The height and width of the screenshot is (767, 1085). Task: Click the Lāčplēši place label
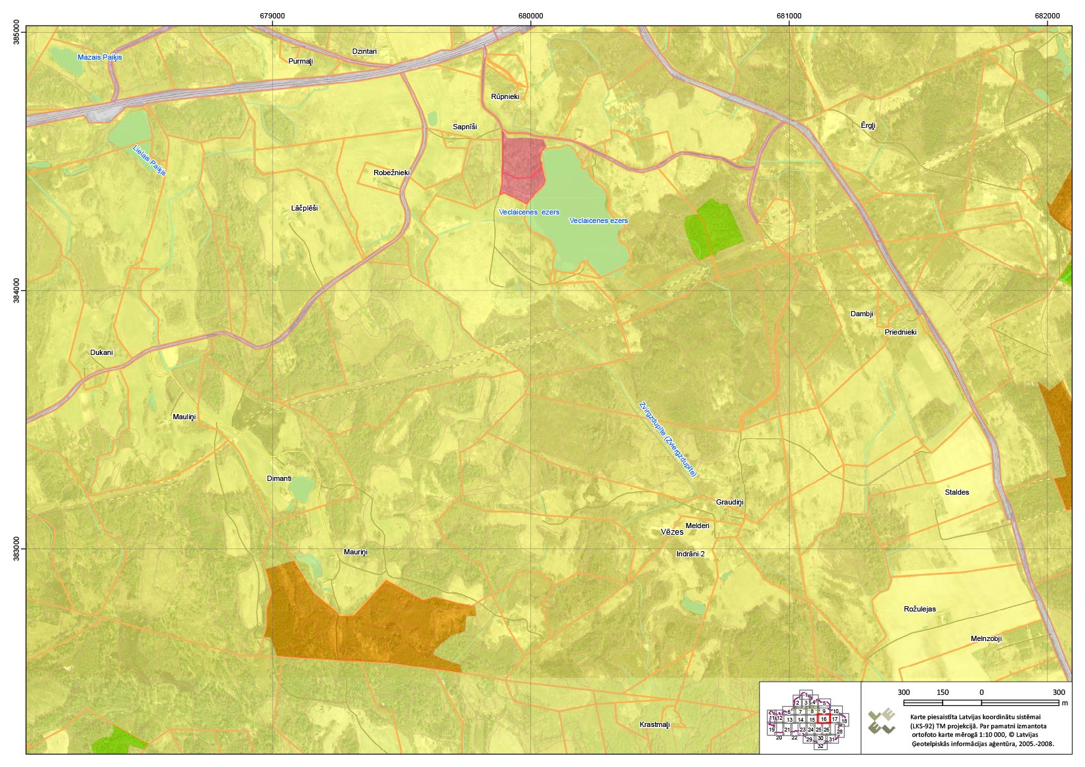(305, 208)
